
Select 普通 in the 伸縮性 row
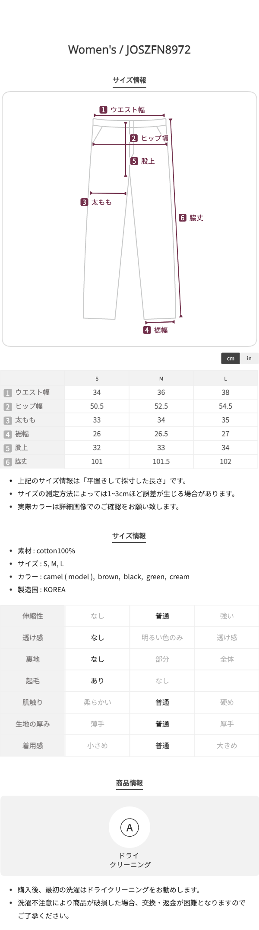tap(162, 616)
